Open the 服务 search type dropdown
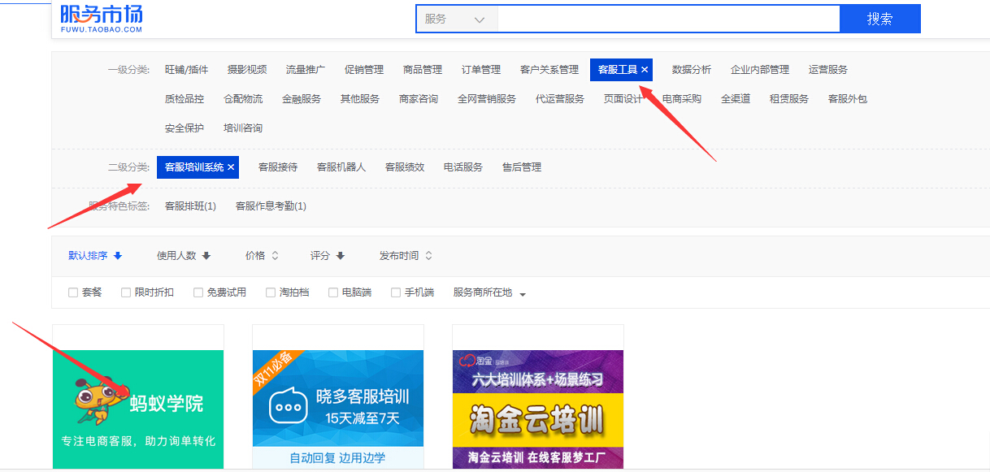This screenshot has height=472, width=990. click(456, 19)
